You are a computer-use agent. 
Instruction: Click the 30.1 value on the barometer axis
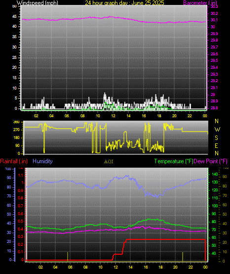click(214, 20)
